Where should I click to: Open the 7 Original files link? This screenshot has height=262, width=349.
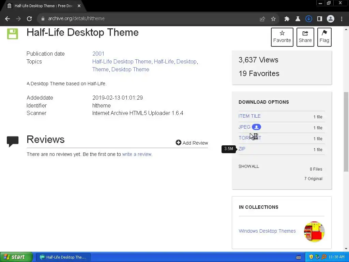(x=313, y=179)
